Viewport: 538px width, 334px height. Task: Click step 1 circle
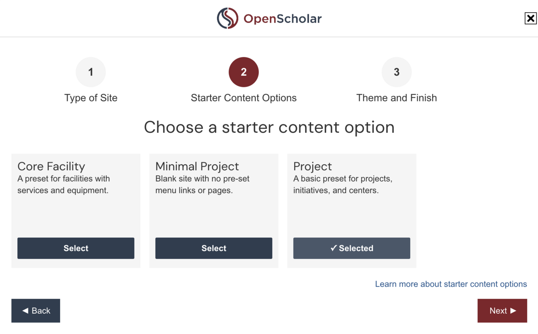coord(91,72)
